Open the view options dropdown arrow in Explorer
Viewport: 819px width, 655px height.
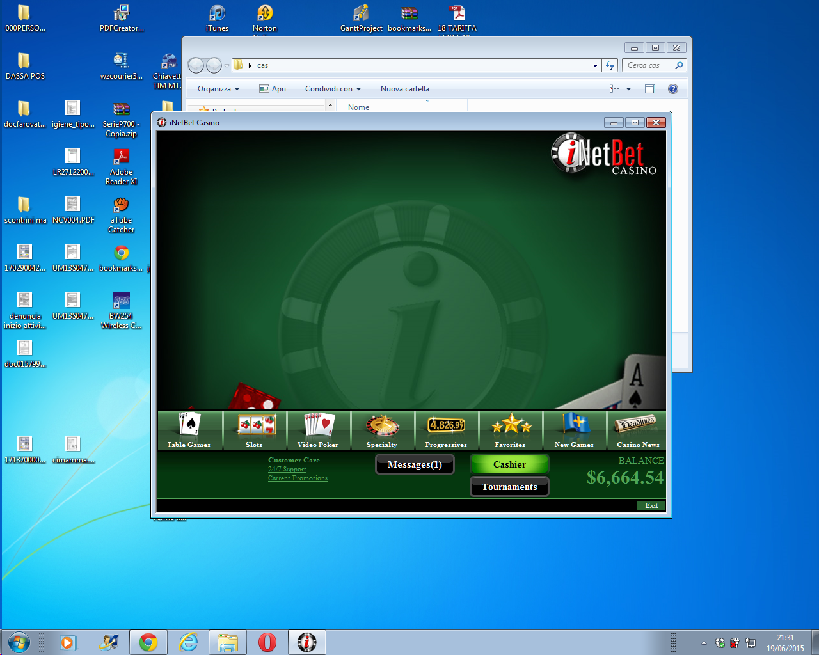tap(628, 89)
